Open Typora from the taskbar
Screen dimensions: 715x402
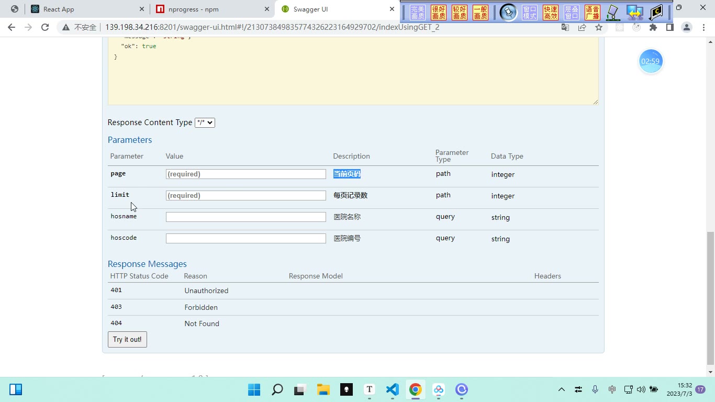[370, 389]
